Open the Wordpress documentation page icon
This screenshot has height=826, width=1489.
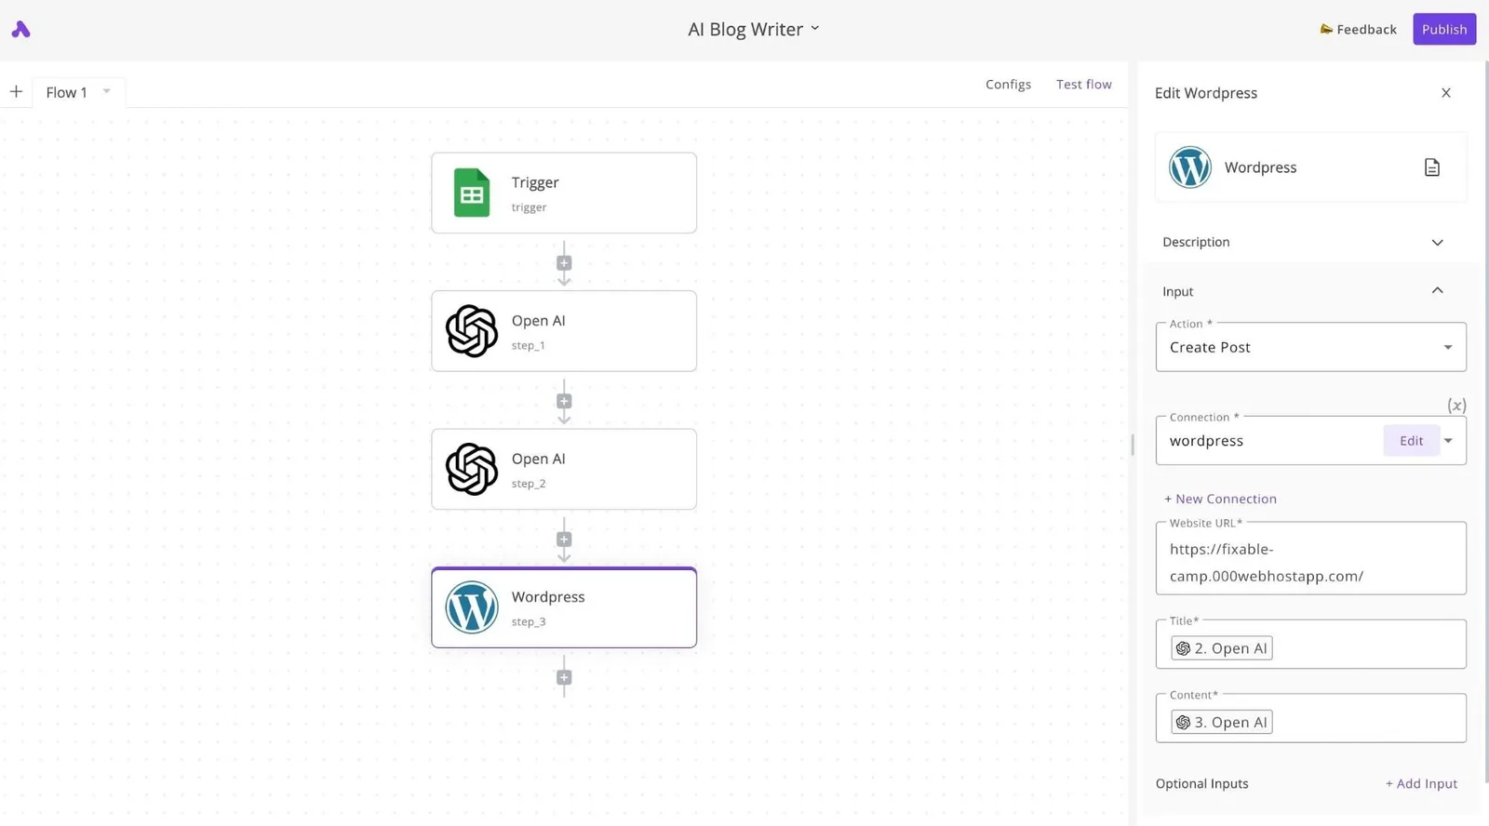point(1432,167)
